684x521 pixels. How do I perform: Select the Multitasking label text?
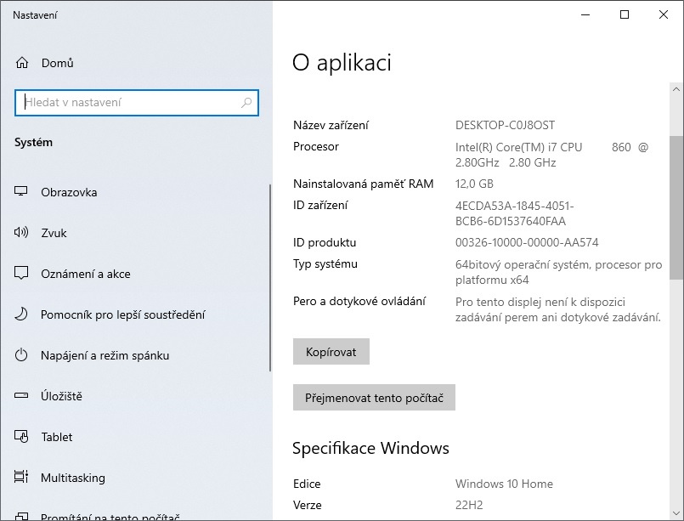[73, 478]
